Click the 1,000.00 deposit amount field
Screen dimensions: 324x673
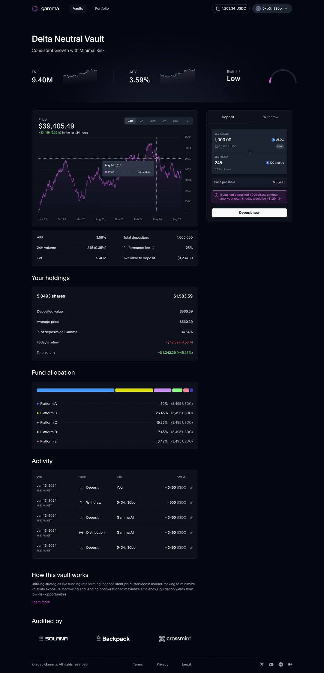[223, 140]
